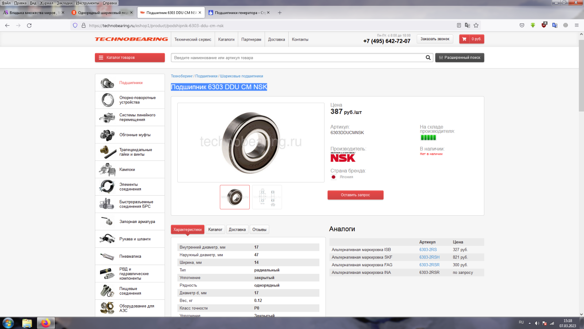
Task: Open the Инструменты menu
Action: point(88,3)
